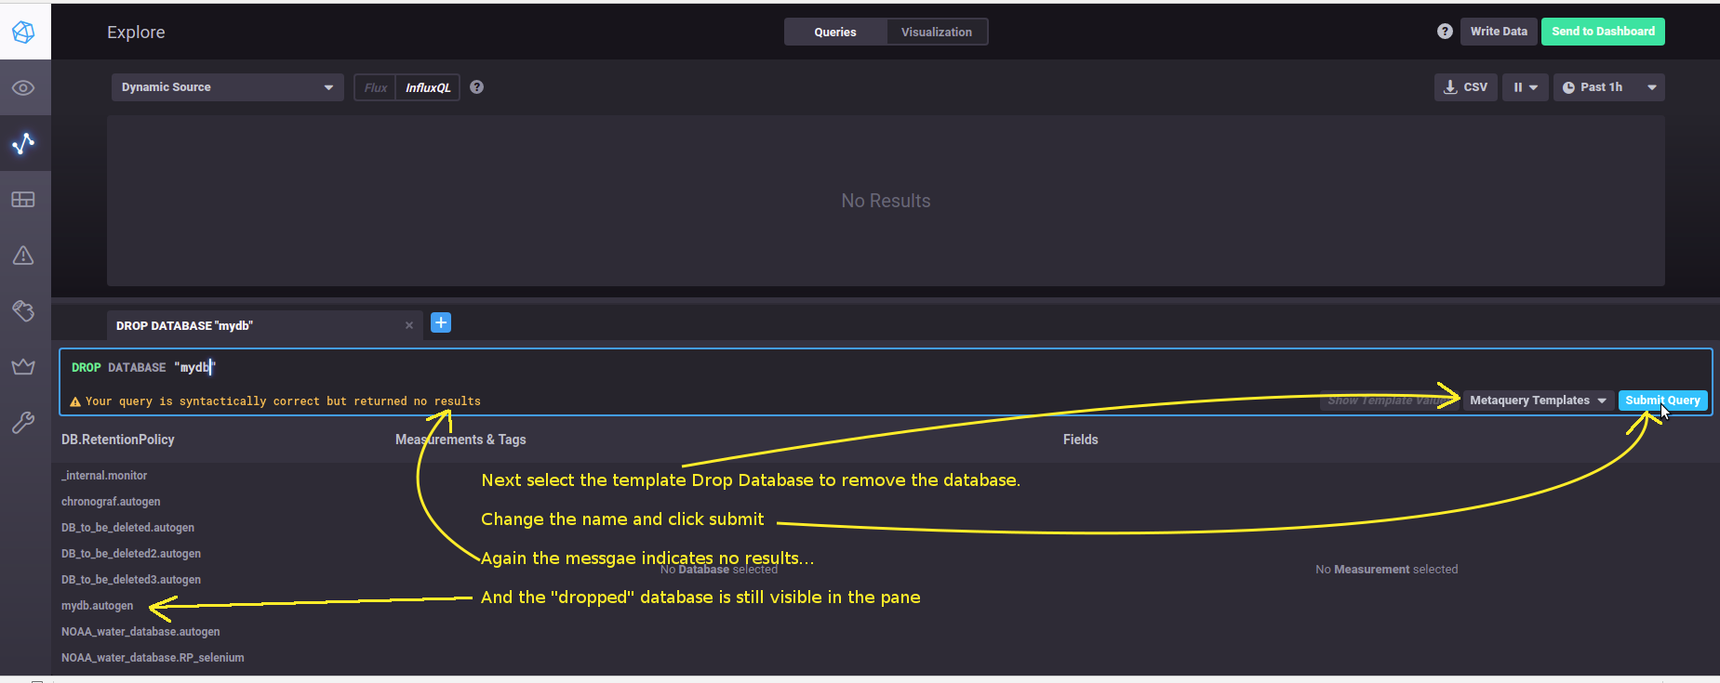Click the Submit Query button
The image size is (1720, 683).
pyautogui.click(x=1662, y=400)
